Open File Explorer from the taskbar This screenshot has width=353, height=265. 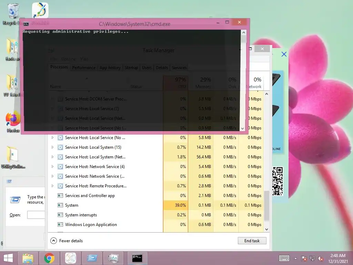28,258
